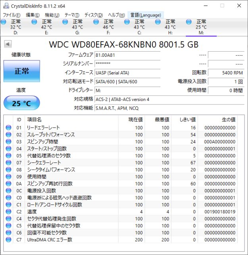The height and width of the screenshot is (255, 248).
Task: Open the ヘルプ(H) menu
Action: (x=117, y=15)
